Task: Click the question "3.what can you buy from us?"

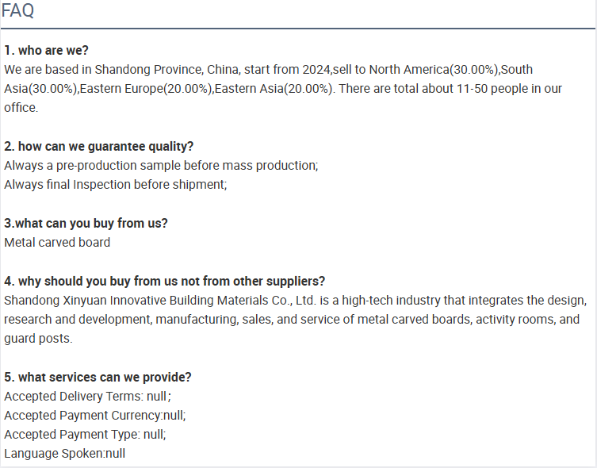Action: 86,223
